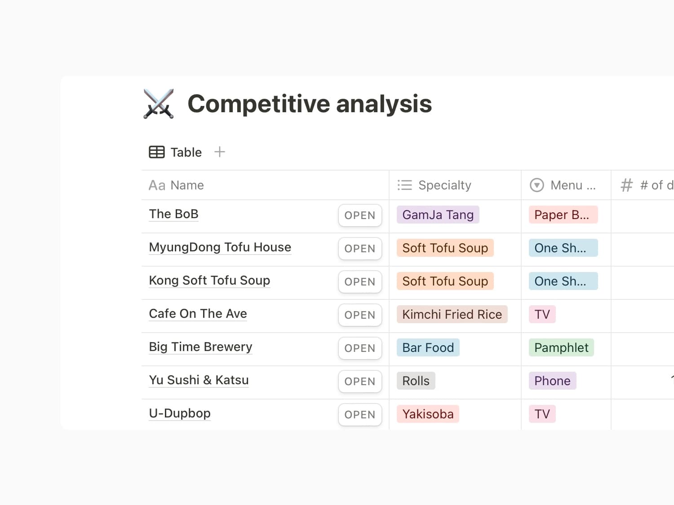This screenshot has height=505, width=674.
Task: Click the table view icon beside Table
Action: [157, 152]
